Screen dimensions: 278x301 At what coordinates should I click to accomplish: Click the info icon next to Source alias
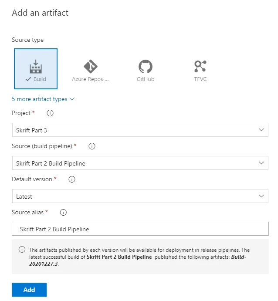point(63,213)
